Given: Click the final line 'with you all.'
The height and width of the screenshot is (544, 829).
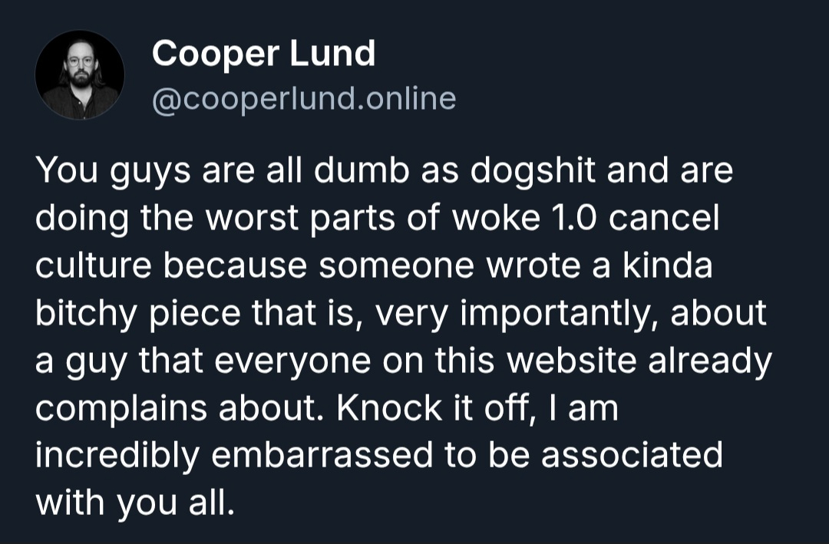Looking at the screenshot, I should pos(133,503).
